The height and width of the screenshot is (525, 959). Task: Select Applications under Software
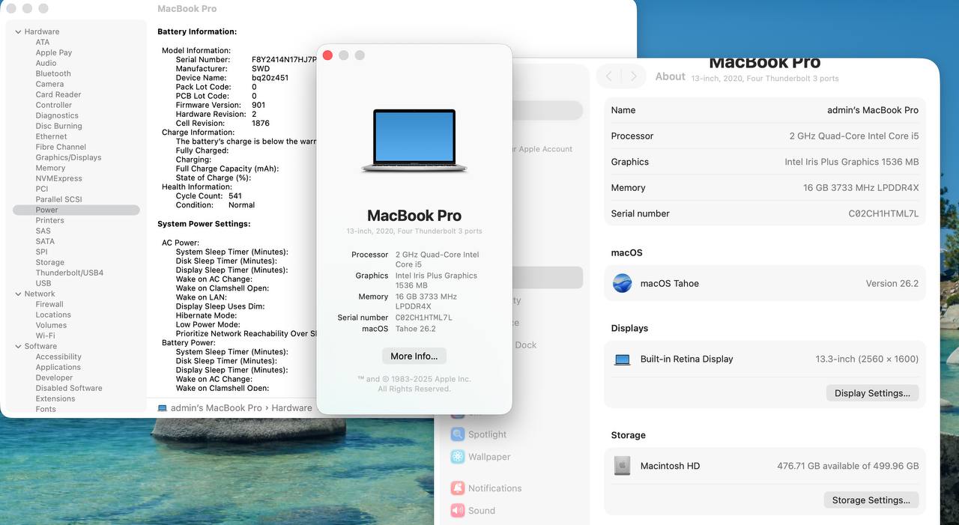click(58, 367)
